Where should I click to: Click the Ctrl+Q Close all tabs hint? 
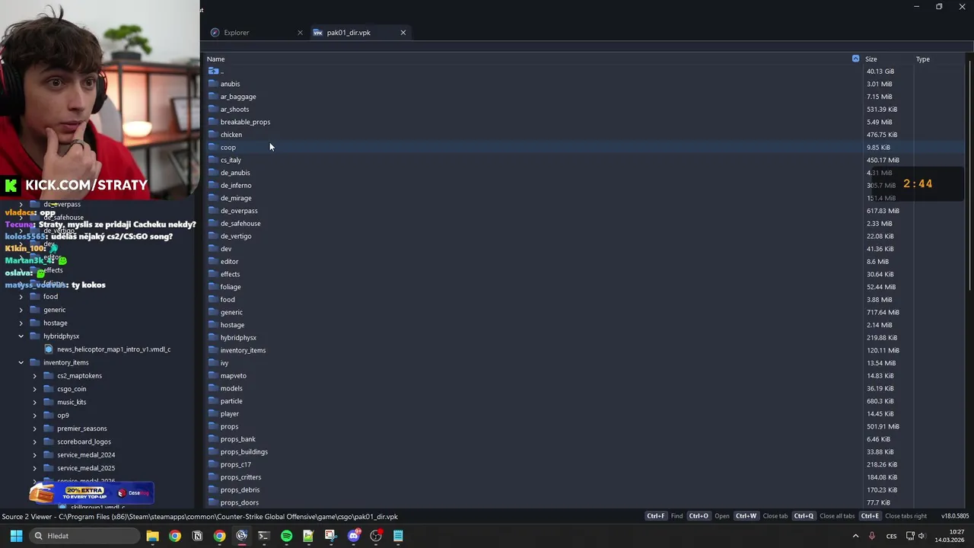(x=825, y=516)
